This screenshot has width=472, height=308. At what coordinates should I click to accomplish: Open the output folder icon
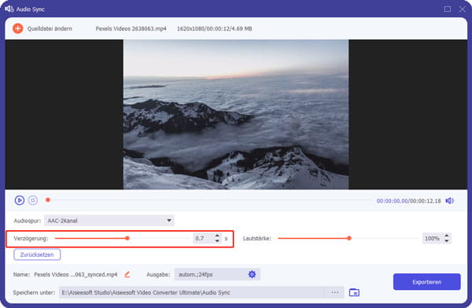354,292
